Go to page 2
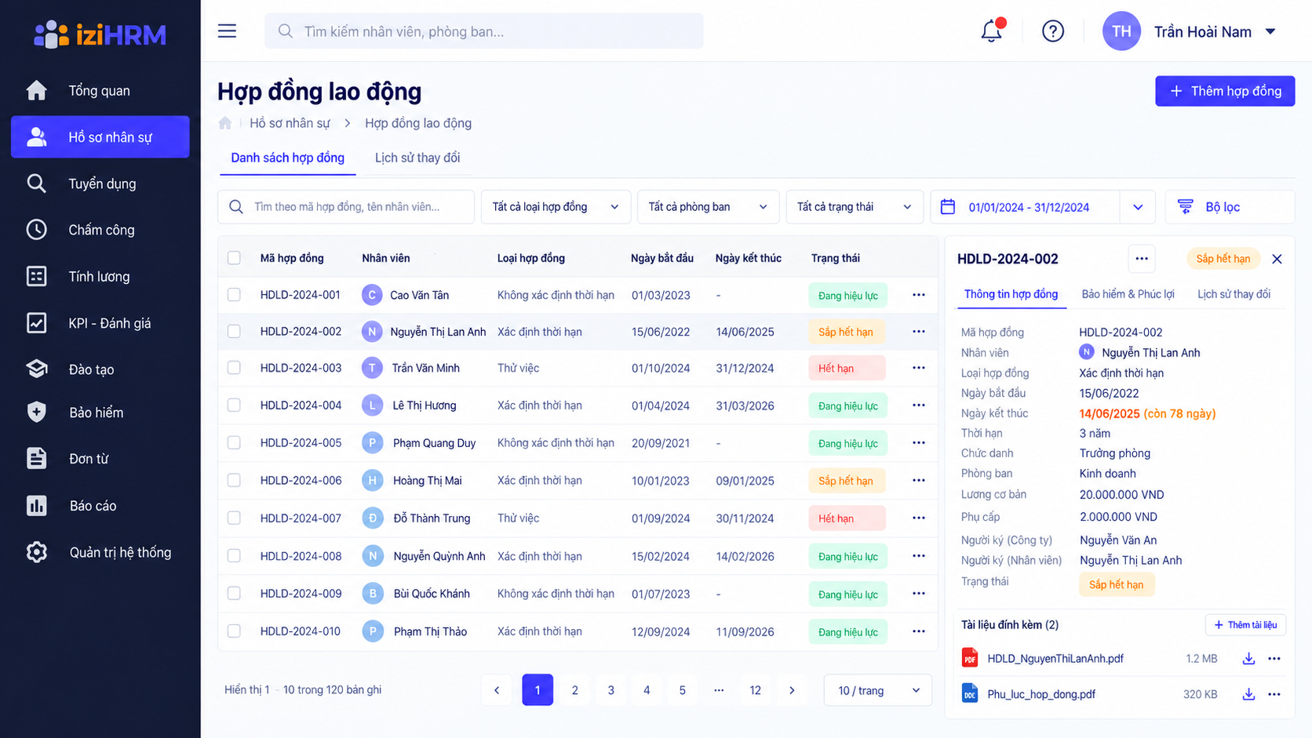 574,690
